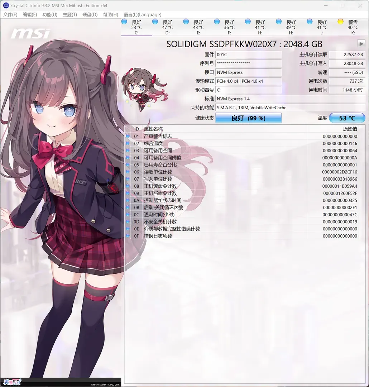This screenshot has height=387, width=369.
Task: Click the blue status orb for drive F:
Action: click(x=217, y=22)
